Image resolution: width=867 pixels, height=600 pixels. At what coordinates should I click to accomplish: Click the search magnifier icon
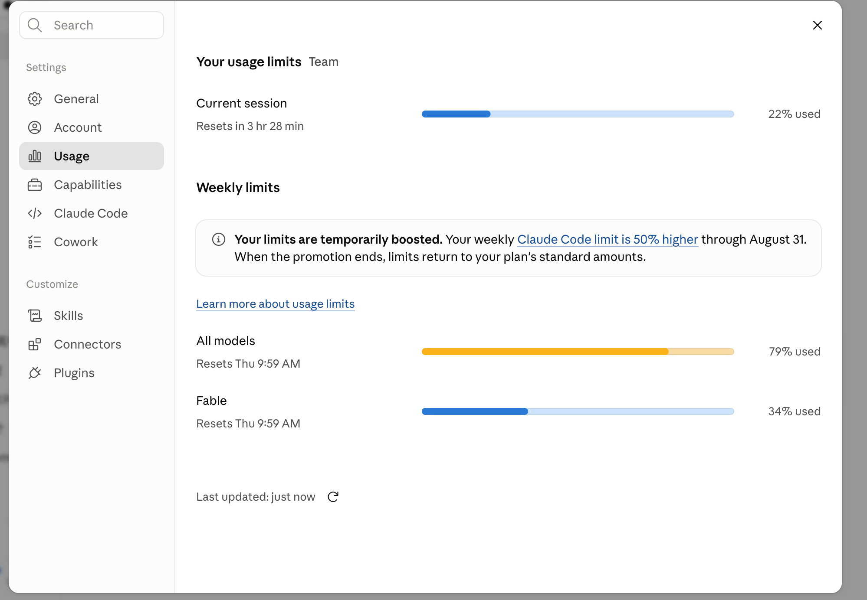[x=35, y=25]
